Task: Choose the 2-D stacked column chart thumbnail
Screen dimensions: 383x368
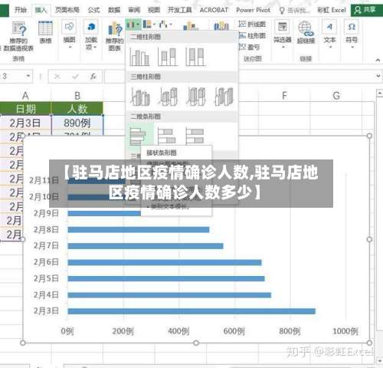Action: (x=168, y=58)
